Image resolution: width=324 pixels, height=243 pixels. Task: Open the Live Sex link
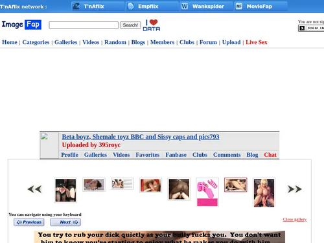257,42
